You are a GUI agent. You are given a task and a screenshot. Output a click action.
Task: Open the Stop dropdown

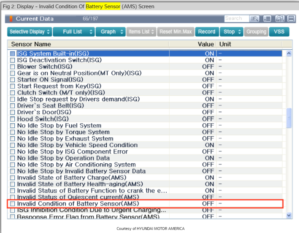232,32
